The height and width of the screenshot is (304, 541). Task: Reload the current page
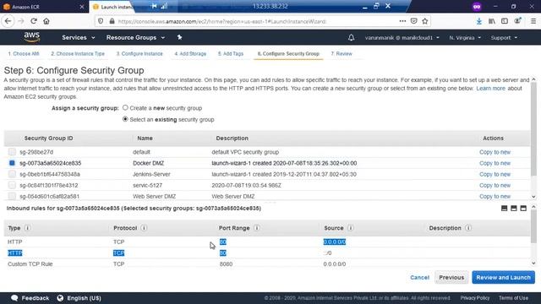tap(34, 21)
